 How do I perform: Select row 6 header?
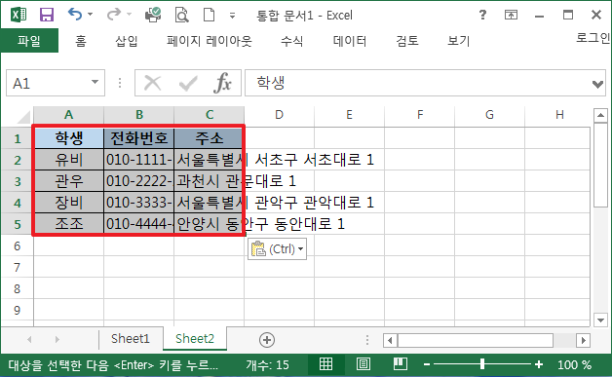click(18, 245)
